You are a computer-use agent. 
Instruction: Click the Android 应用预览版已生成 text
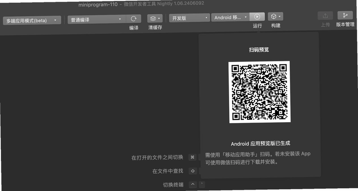pos(260,144)
